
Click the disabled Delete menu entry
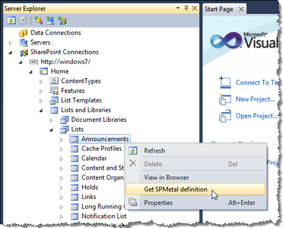coord(196,164)
